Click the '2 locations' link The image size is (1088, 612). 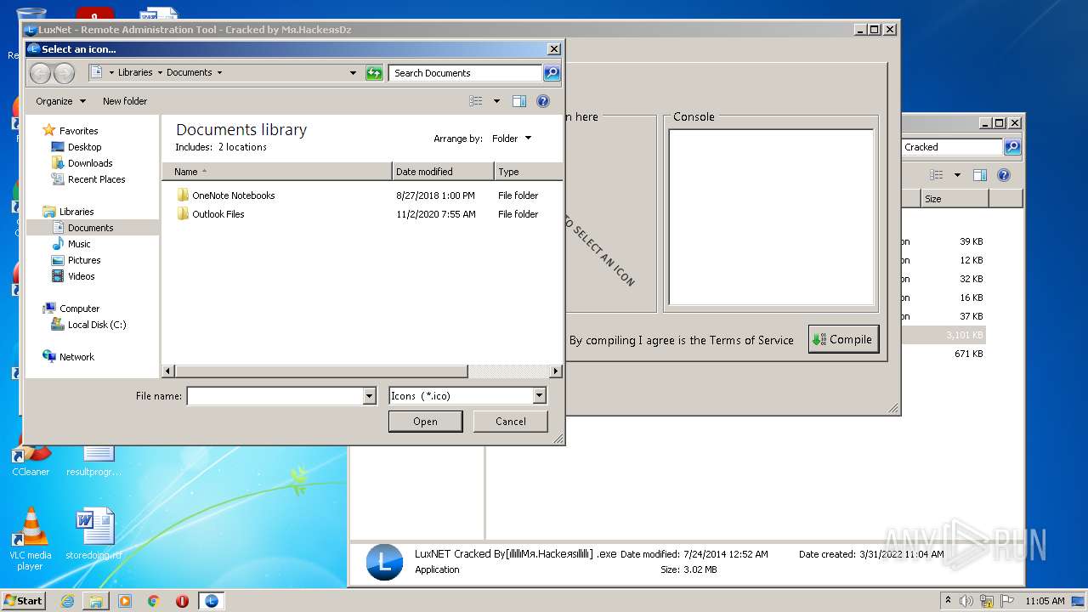pos(242,147)
